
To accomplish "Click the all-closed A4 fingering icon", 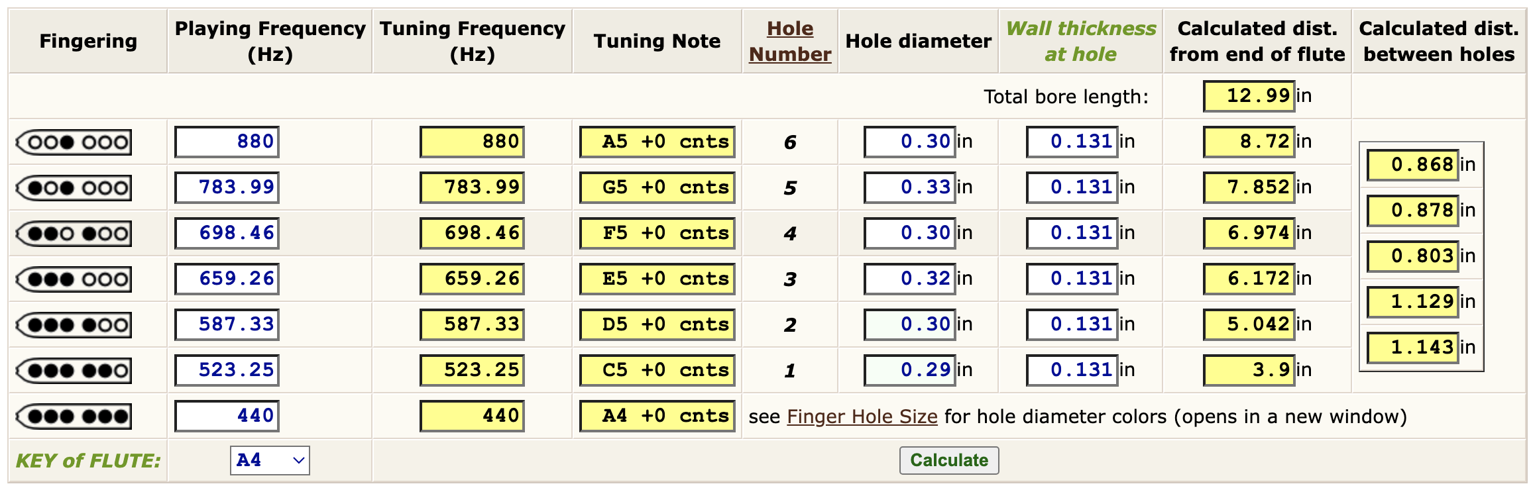I will click(73, 416).
